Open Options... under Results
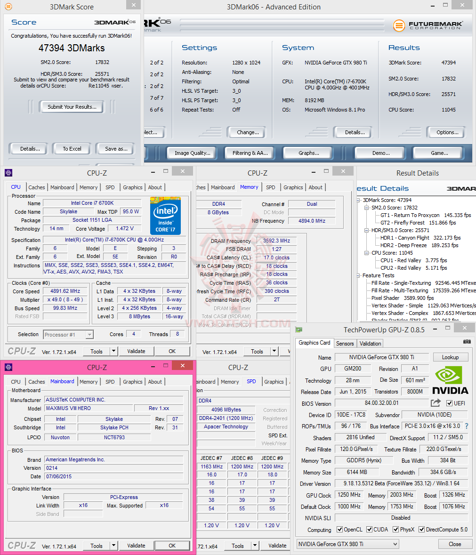This screenshot has width=476, height=555. coord(447,132)
